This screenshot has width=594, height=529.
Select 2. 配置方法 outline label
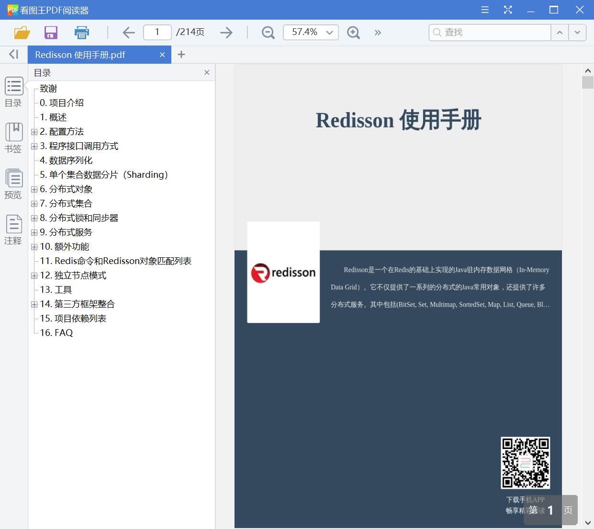point(62,132)
